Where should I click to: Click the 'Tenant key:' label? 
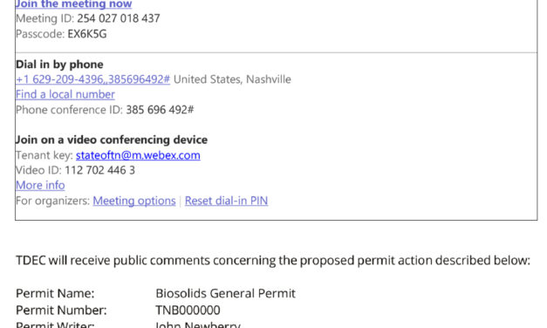pos(44,155)
